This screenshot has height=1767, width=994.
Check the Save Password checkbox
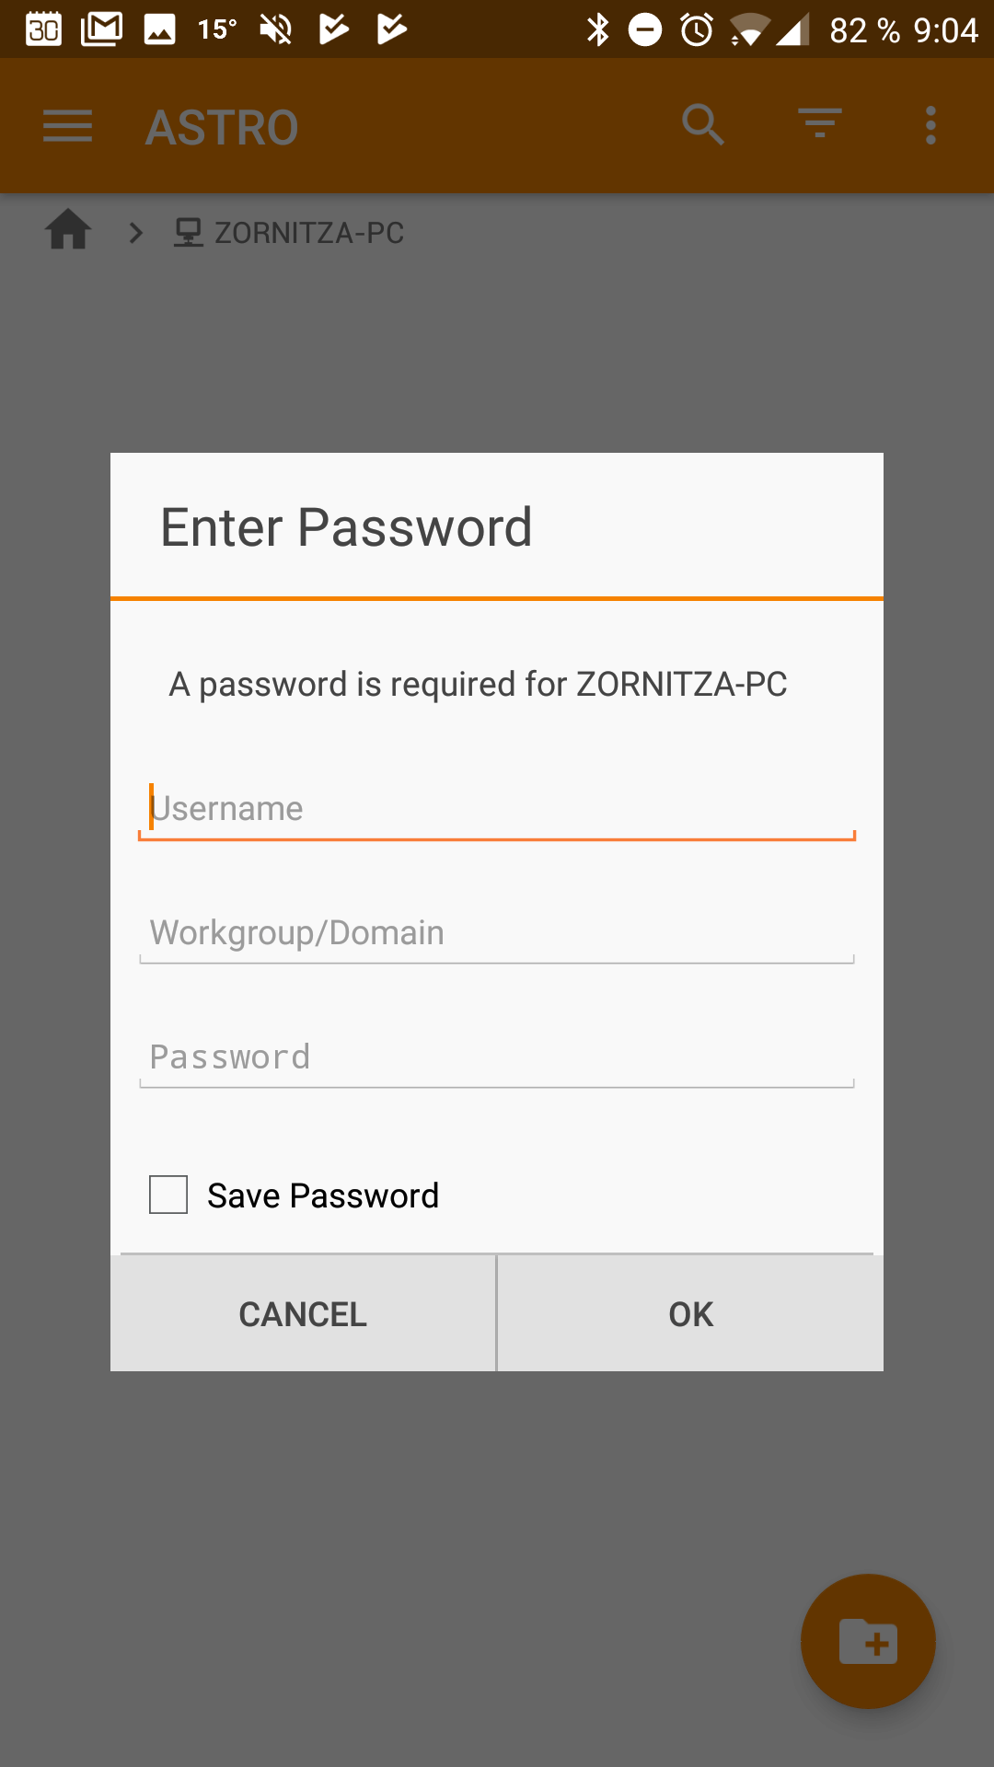pyautogui.click(x=168, y=1195)
